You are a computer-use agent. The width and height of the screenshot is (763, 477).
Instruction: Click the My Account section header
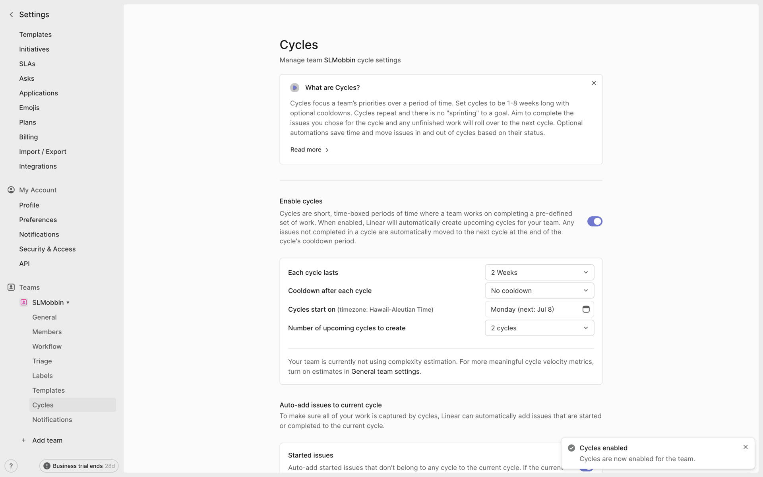[38, 190]
